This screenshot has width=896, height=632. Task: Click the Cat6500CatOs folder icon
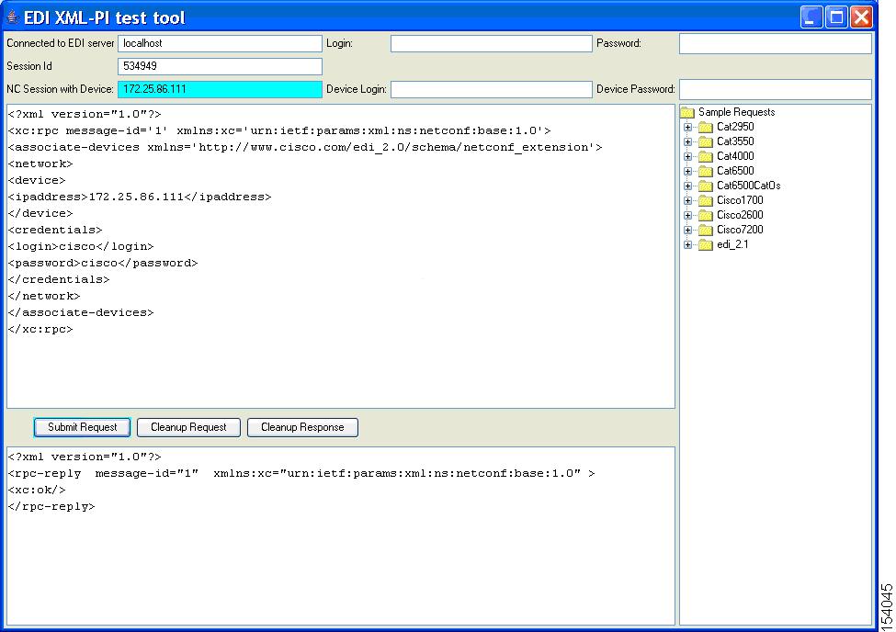tap(706, 186)
